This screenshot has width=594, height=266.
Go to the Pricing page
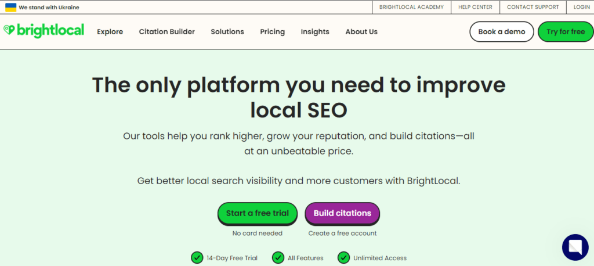tap(273, 32)
